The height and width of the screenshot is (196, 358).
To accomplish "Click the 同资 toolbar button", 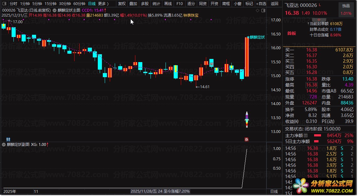I will (x=203, y=4).
